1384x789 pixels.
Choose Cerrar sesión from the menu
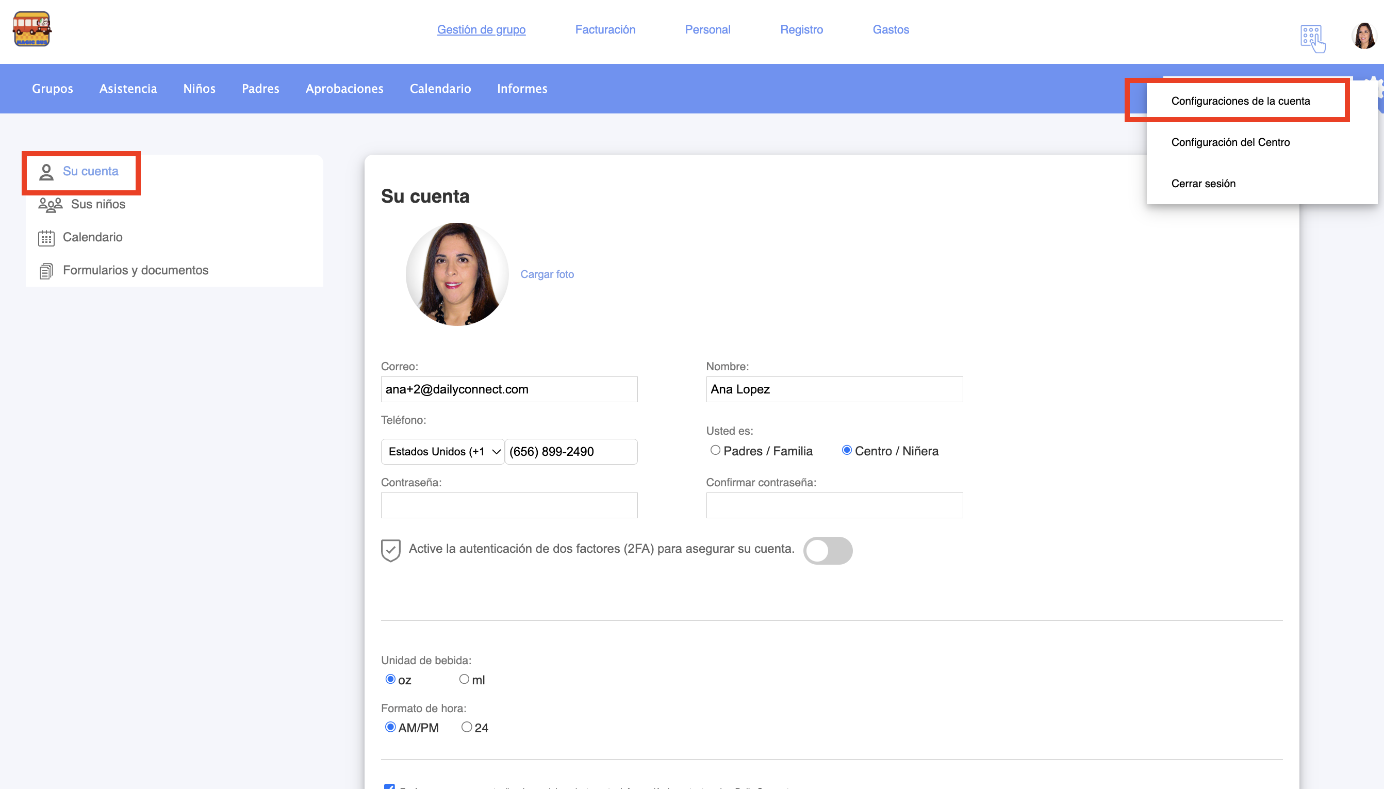1203,183
